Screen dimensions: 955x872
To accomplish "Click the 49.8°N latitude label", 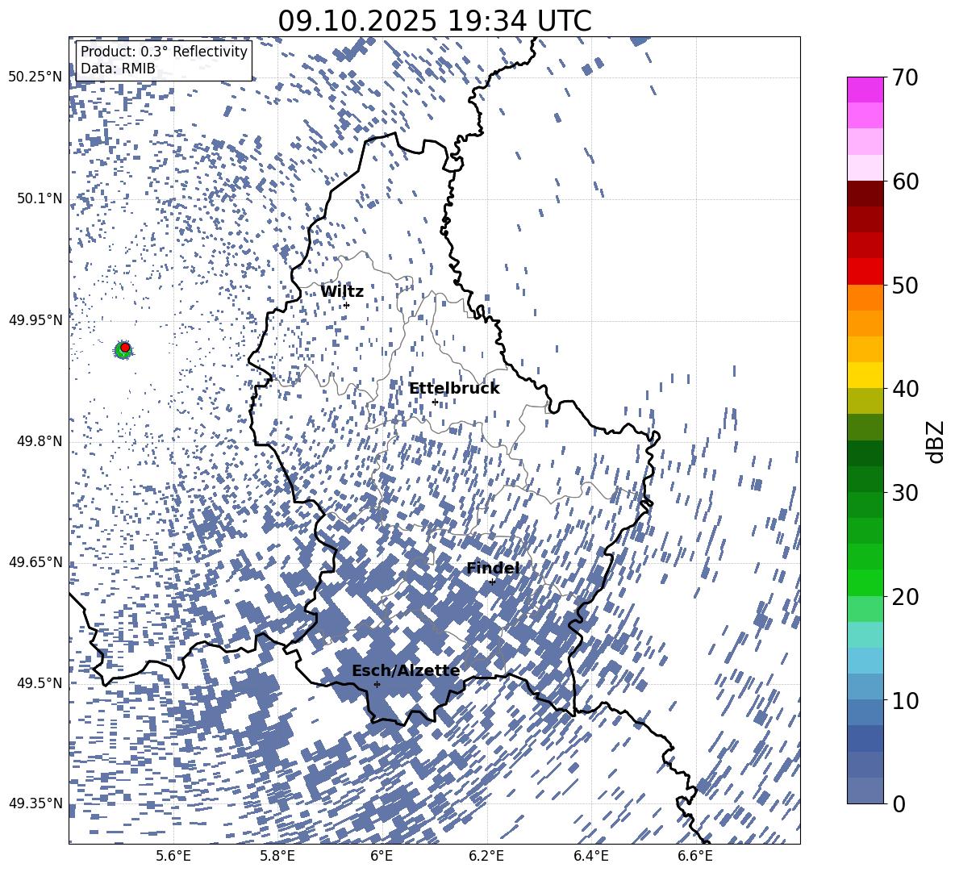I will point(39,441).
